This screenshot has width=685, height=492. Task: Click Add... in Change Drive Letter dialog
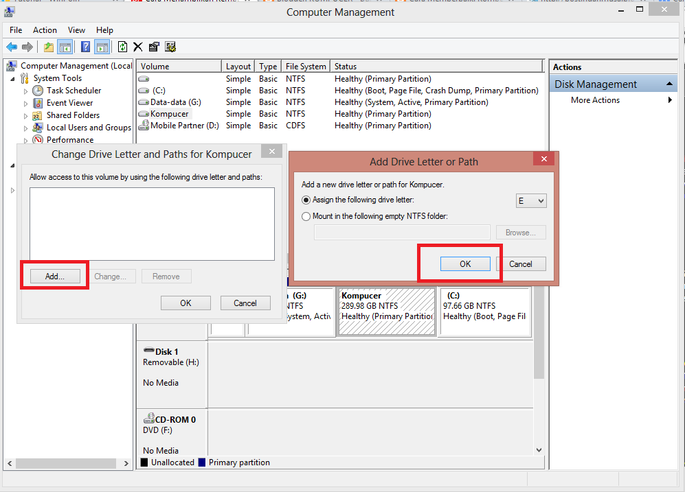55,277
